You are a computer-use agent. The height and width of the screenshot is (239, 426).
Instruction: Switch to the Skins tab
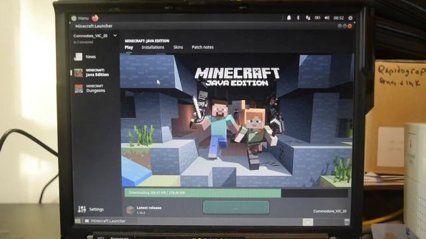pos(178,47)
